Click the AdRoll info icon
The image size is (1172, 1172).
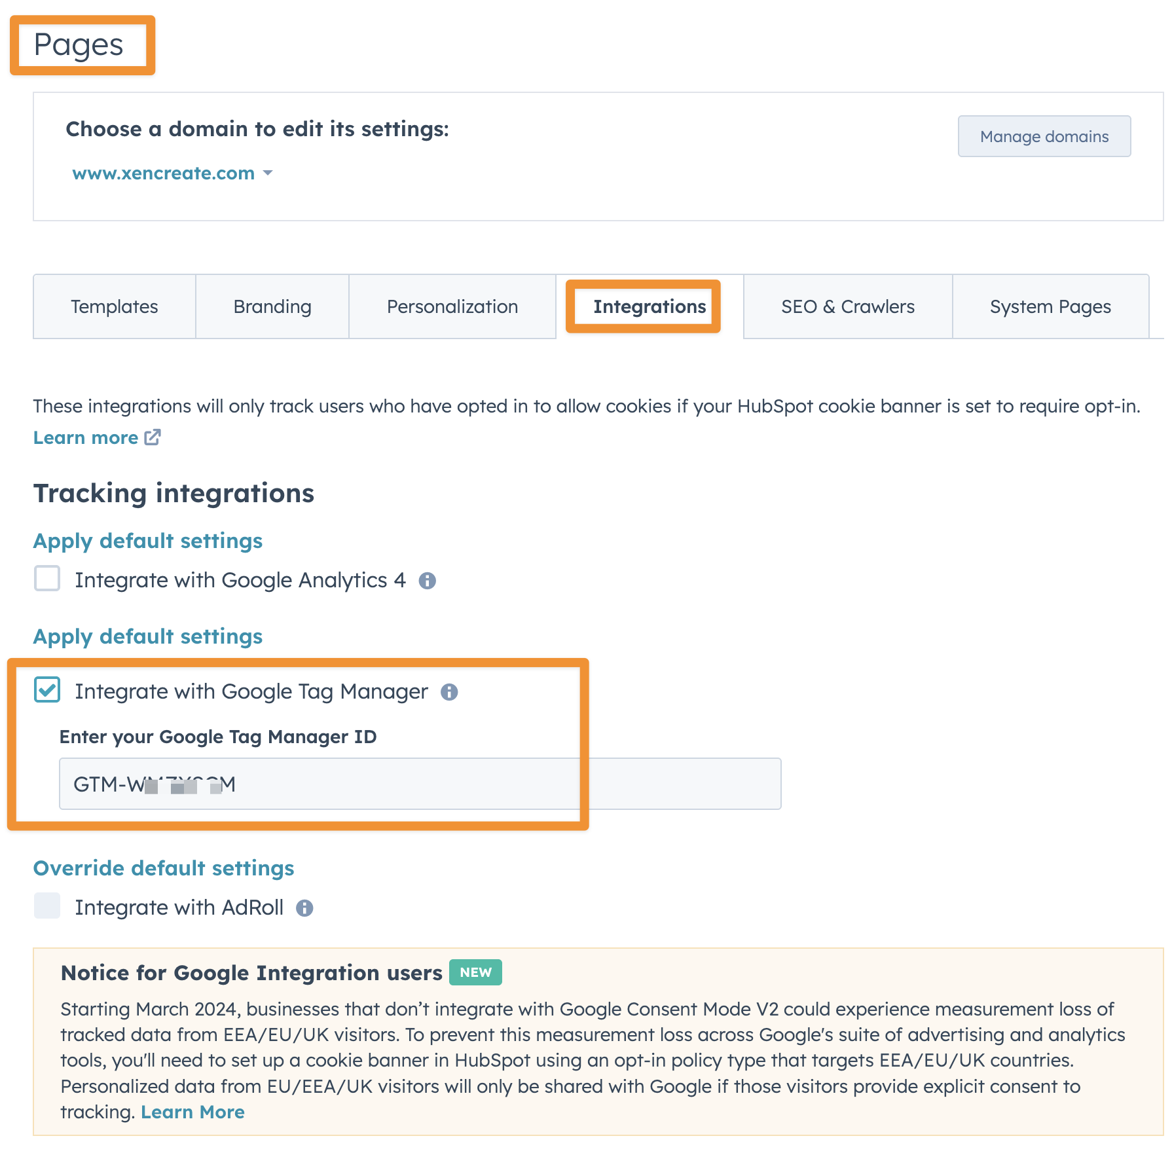pyautogui.click(x=304, y=908)
